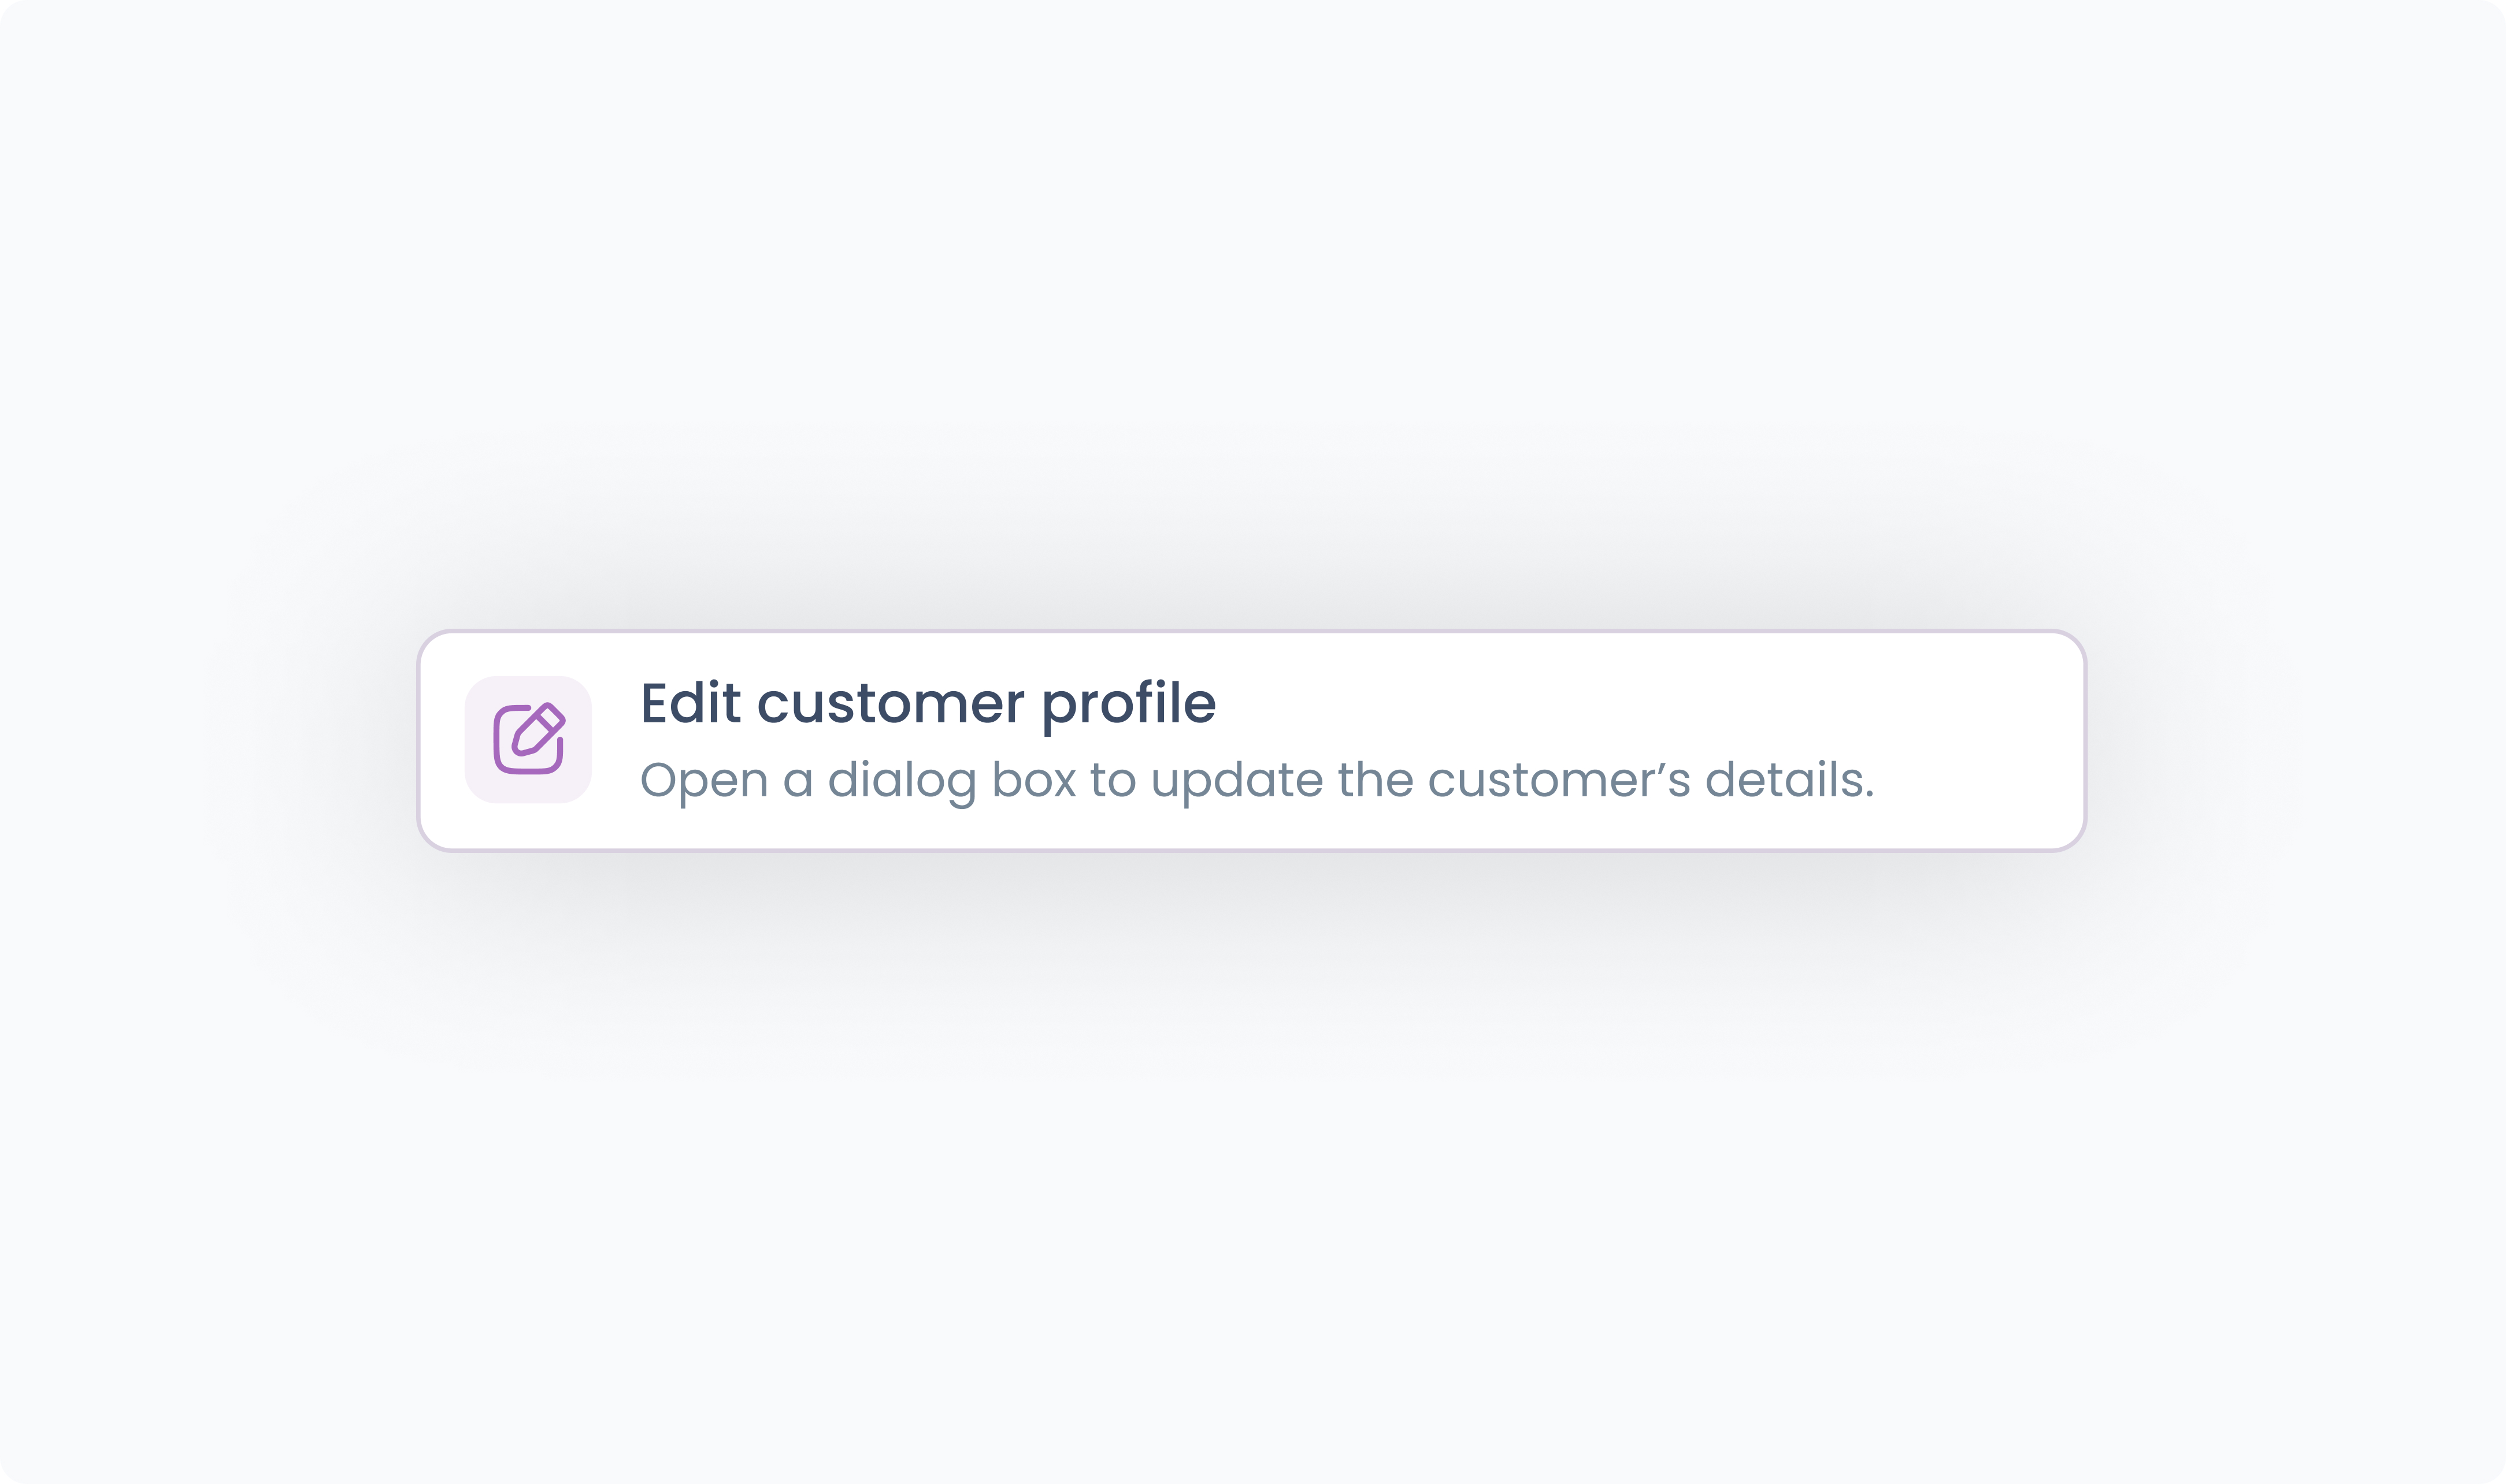Viewport: 2506px width, 1484px height.
Task: Click the word "profile" in the heading
Action: tap(1128, 703)
